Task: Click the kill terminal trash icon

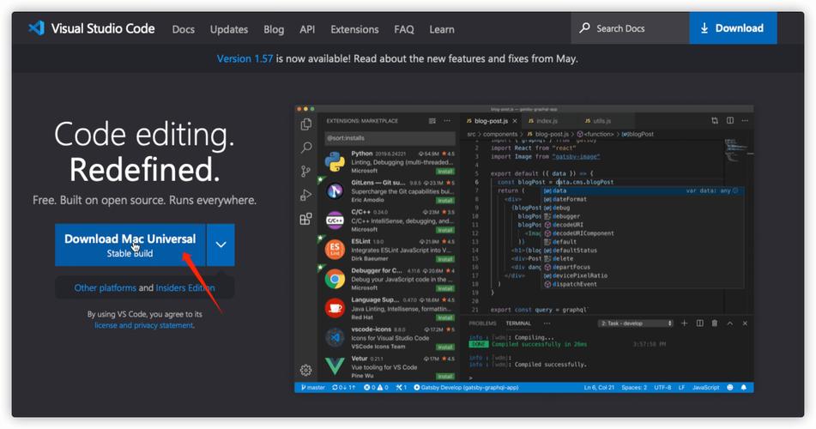Action: point(715,323)
